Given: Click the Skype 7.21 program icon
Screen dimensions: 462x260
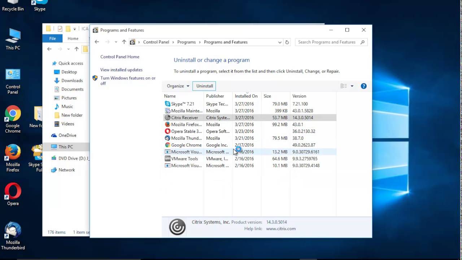Looking at the screenshot, I should click(167, 104).
